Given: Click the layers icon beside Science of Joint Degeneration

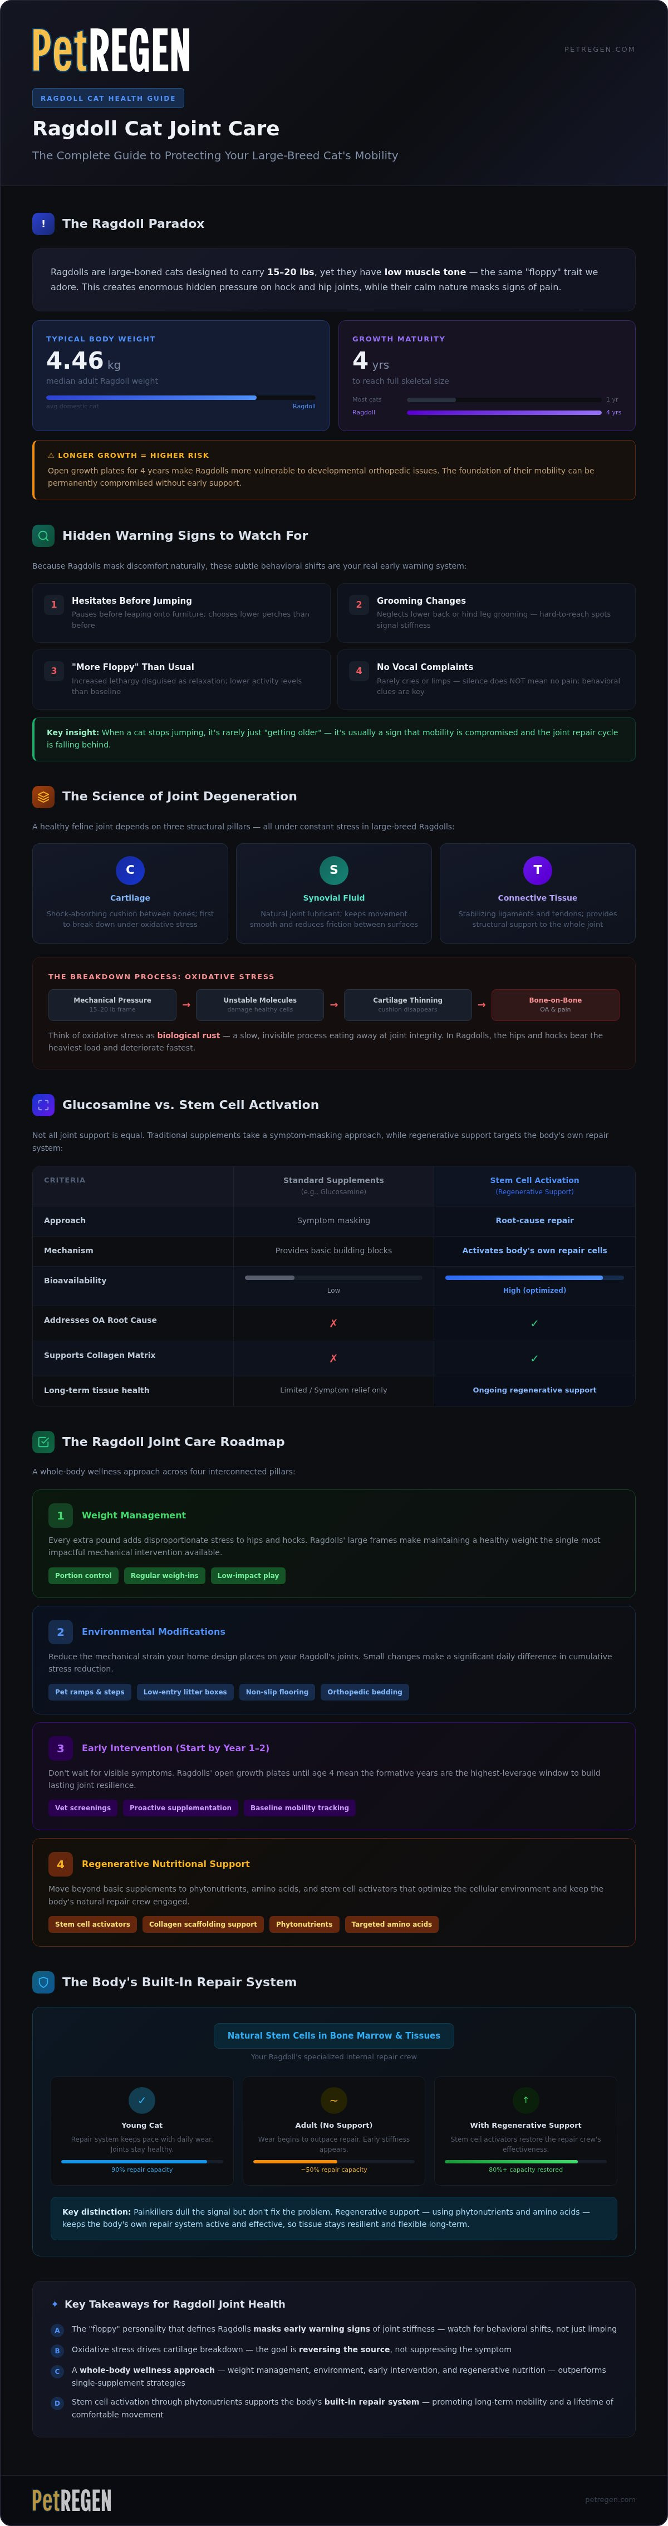Looking at the screenshot, I should click(x=43, y=797).
